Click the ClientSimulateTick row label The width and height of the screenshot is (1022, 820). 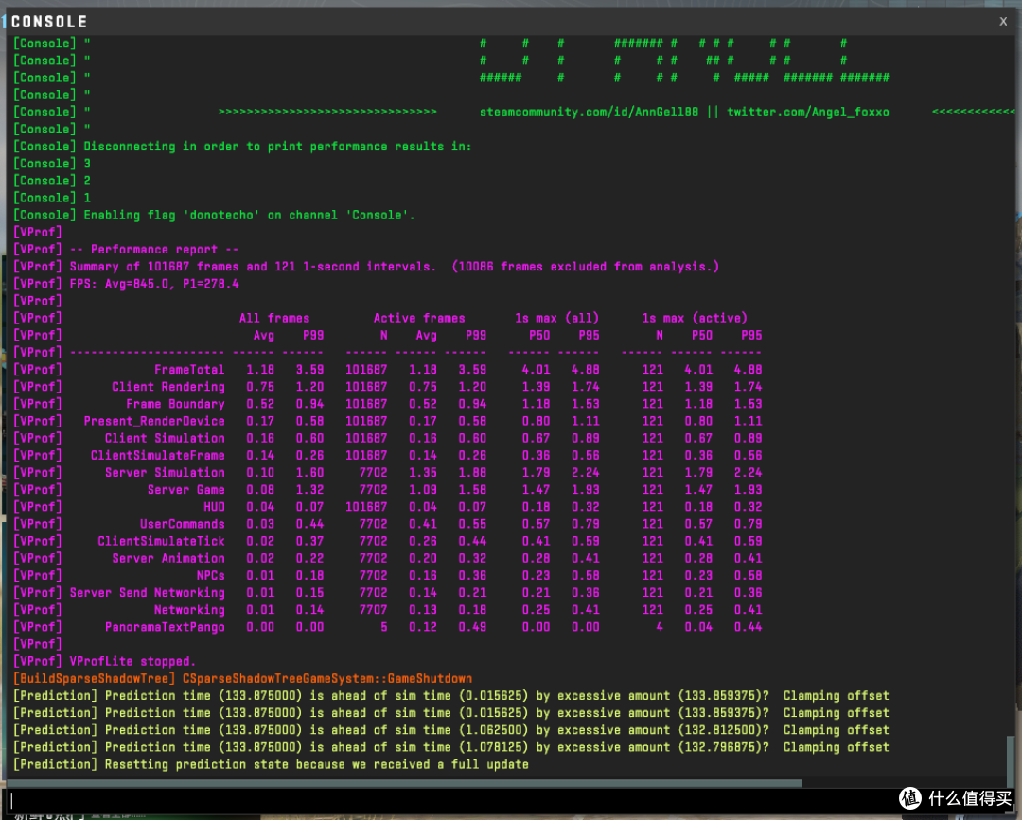tap(161, 541)
